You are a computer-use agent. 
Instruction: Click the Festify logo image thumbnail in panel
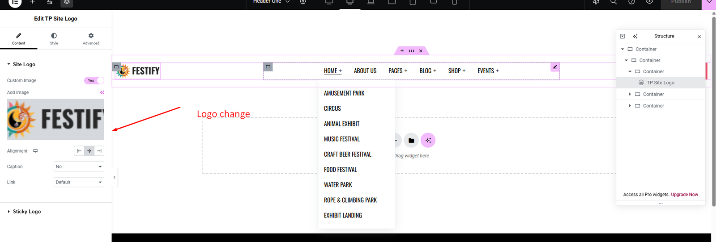(55, 120)
